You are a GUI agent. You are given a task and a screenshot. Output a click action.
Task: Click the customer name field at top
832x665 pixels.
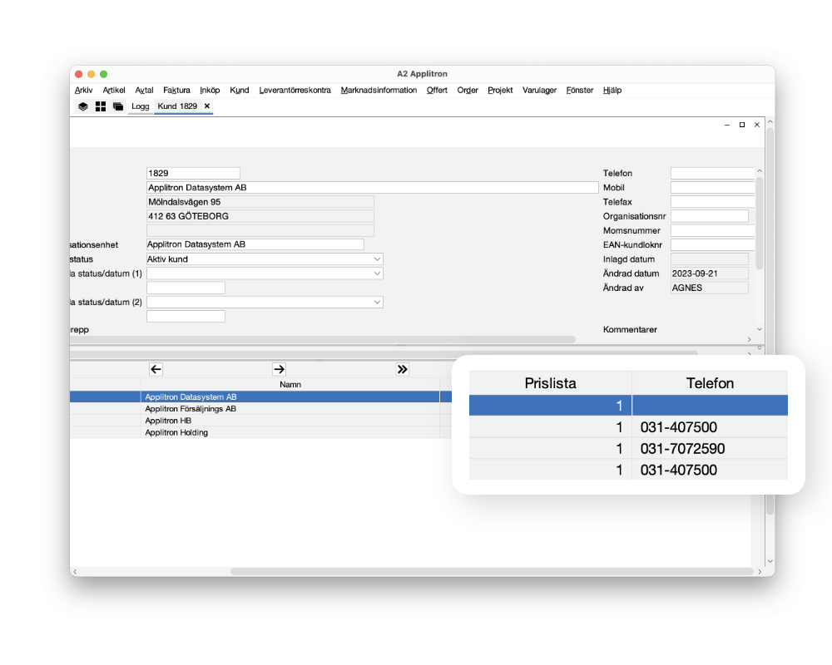pyautogui.click(x=373, y=188)
